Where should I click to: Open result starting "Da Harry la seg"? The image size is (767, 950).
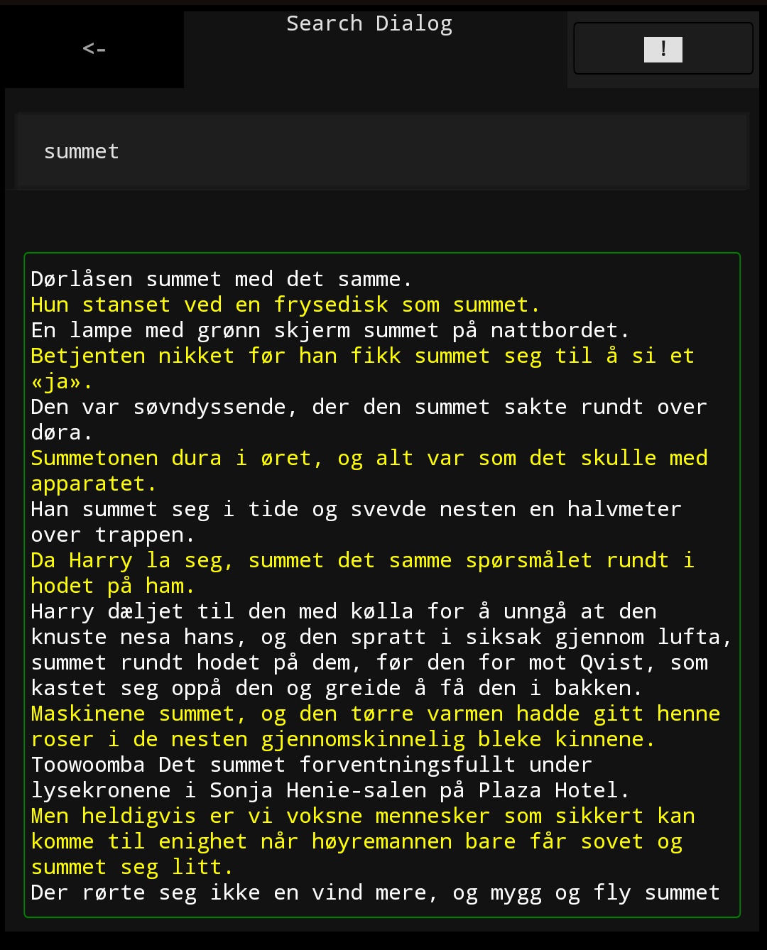[362, 561]
